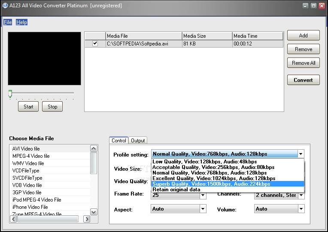Minimize the A123 converter window

[305, 6]
